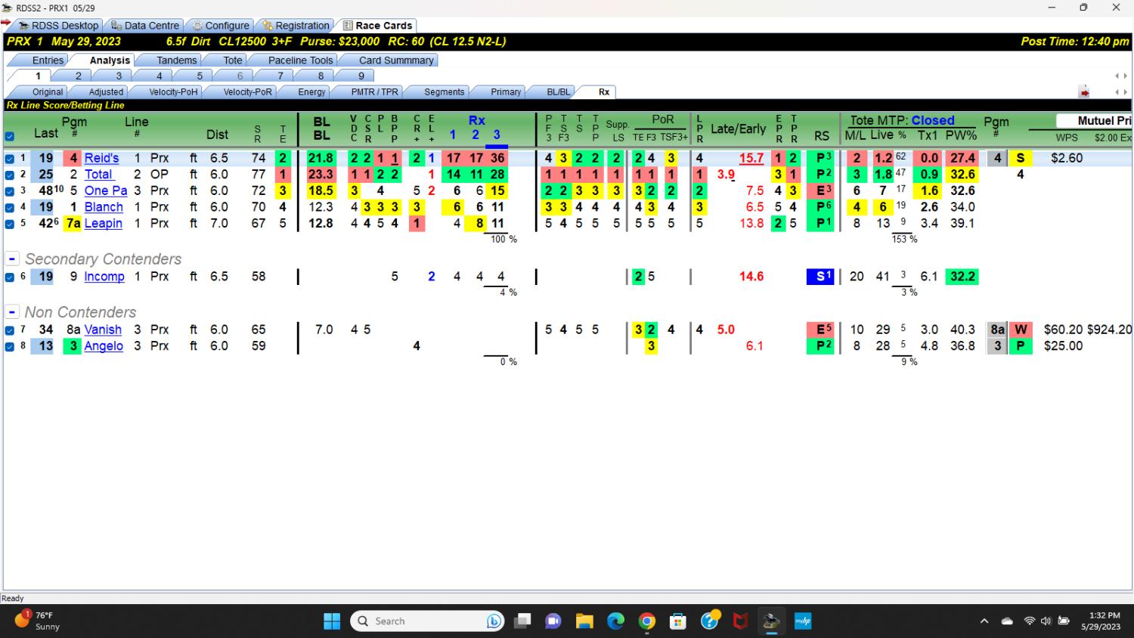Open File Explorer folder icon in taskbar
Image resolution: width=1134 pixels, height=638 pixels.
pyautogui.click(x=584, y=621)
